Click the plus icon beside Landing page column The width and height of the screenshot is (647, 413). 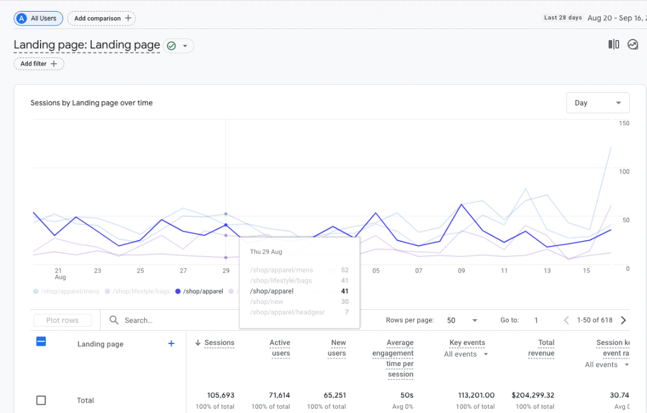click(x=171, y=344)
